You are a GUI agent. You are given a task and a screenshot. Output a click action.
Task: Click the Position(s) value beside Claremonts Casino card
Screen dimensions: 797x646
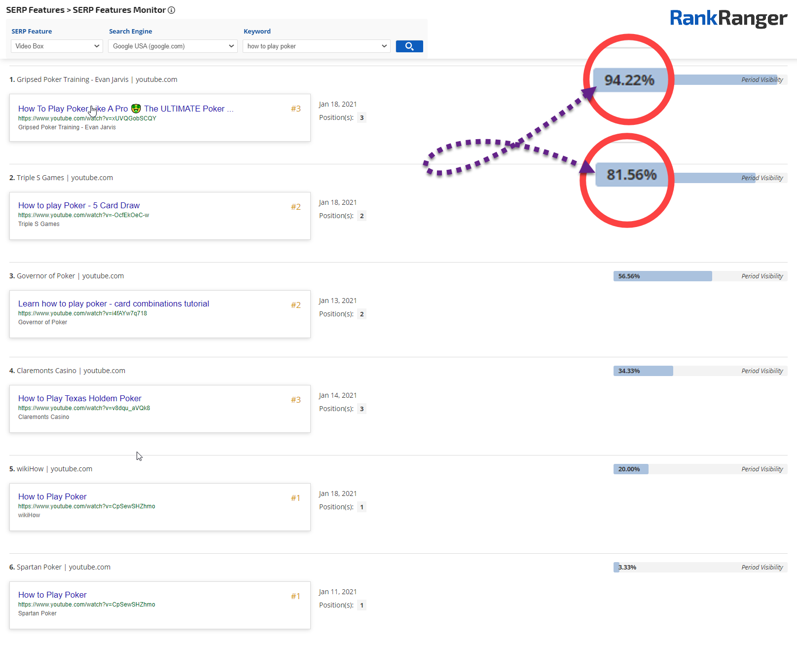point(362,409)
